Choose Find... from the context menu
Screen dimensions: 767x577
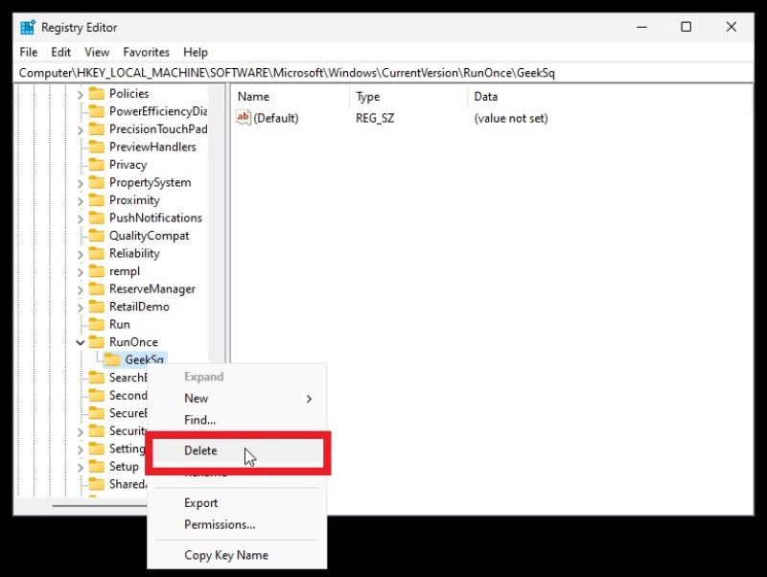[x=237, y=420]
